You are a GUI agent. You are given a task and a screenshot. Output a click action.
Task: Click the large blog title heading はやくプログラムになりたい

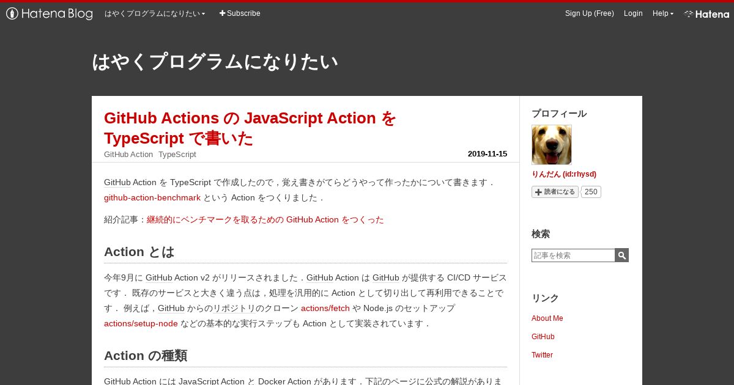coord(215,62)
